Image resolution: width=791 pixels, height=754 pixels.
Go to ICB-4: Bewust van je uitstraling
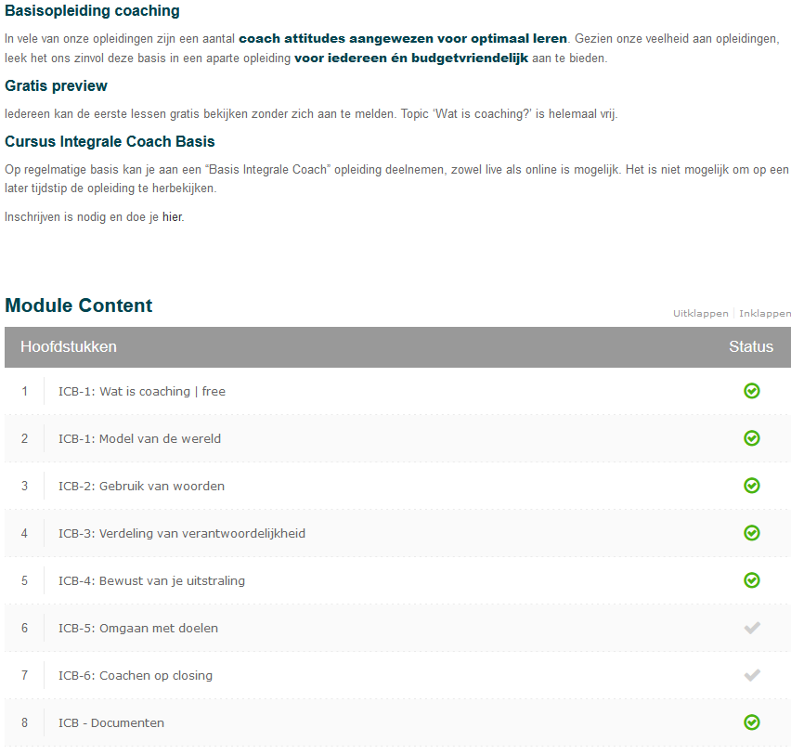(x=151, y=581)
